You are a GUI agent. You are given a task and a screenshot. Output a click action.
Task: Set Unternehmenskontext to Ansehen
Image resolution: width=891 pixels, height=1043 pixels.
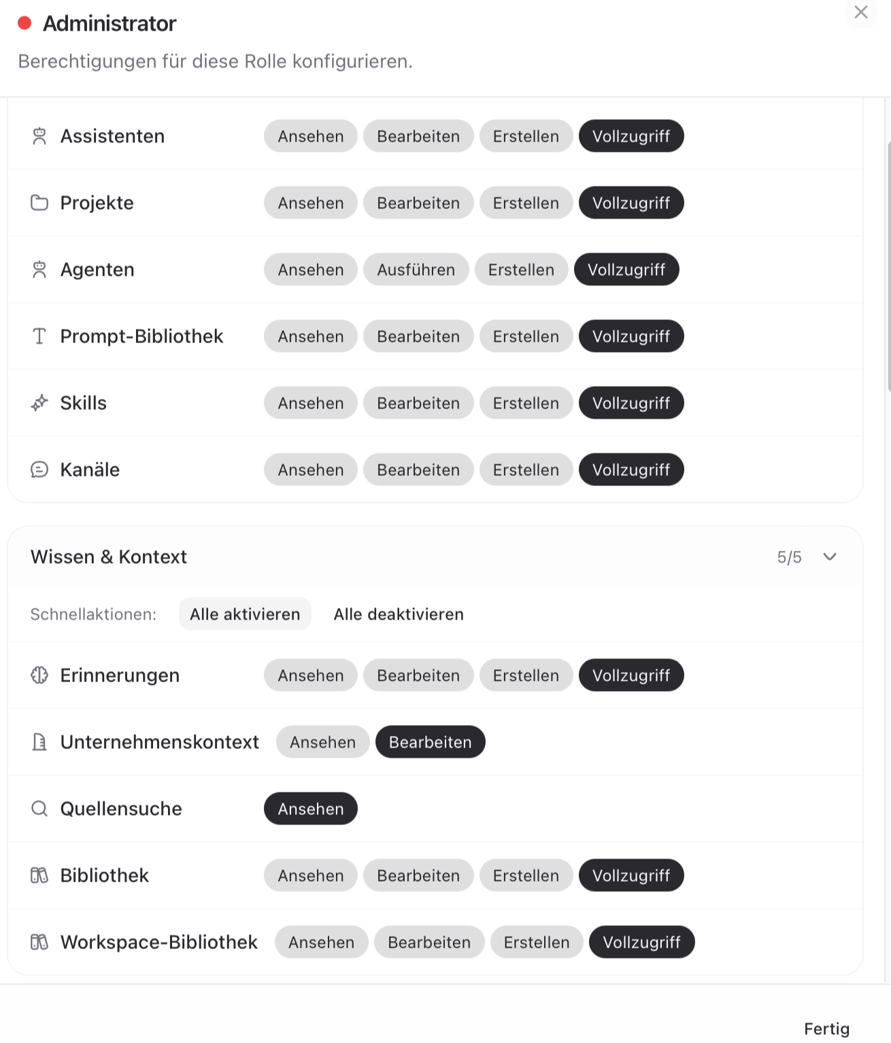pos(322,742)
